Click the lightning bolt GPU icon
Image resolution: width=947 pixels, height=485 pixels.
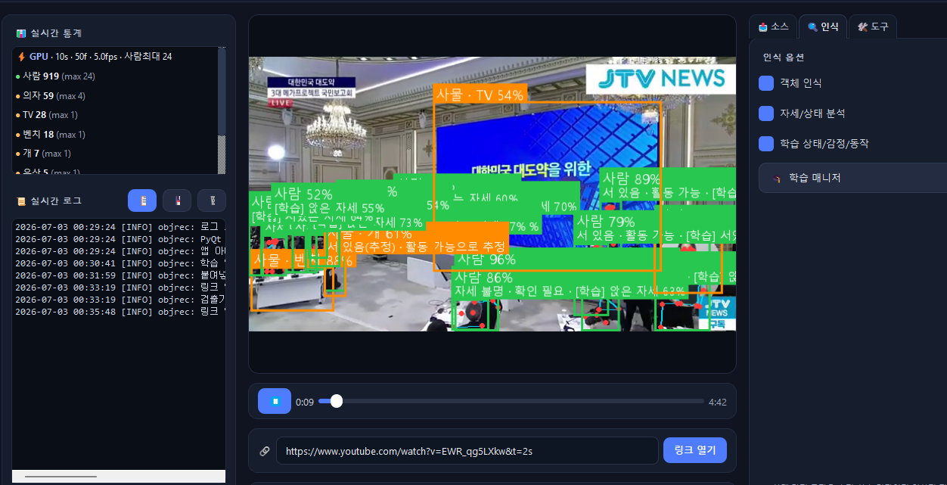(x=21, y=57)
